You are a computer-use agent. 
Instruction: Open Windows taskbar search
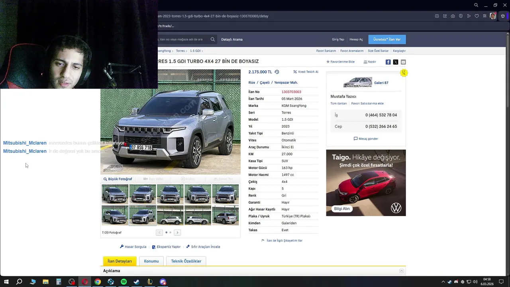[19, 282]
